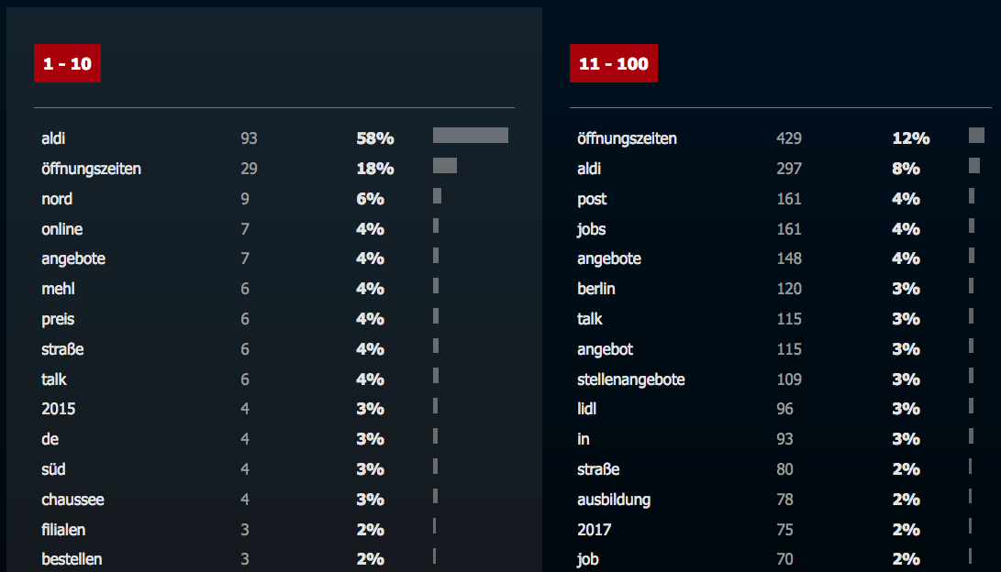1001x572 pixels.
Task: Select "aldi" in the 11 - 100 list
Action: point(589,169)
